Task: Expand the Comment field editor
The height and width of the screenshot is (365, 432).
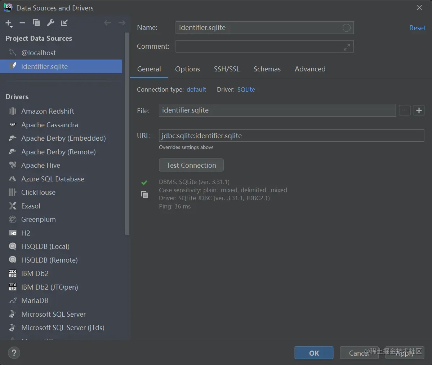Action: (347, 47)
